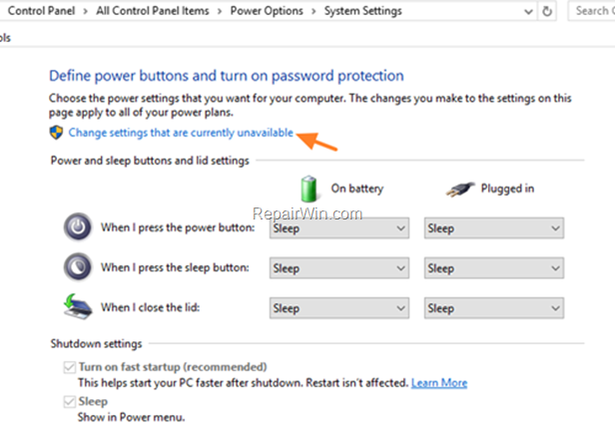Toggle Sleep in Power menu checkbox
Image resolution: width=615 pixels, height=430 pixels.
70,402
